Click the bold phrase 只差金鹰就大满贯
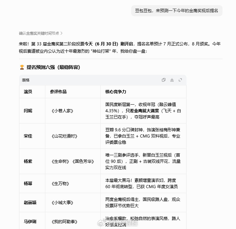Image resolution: width=236 pixels, height=229 pixels. [142, 111]
